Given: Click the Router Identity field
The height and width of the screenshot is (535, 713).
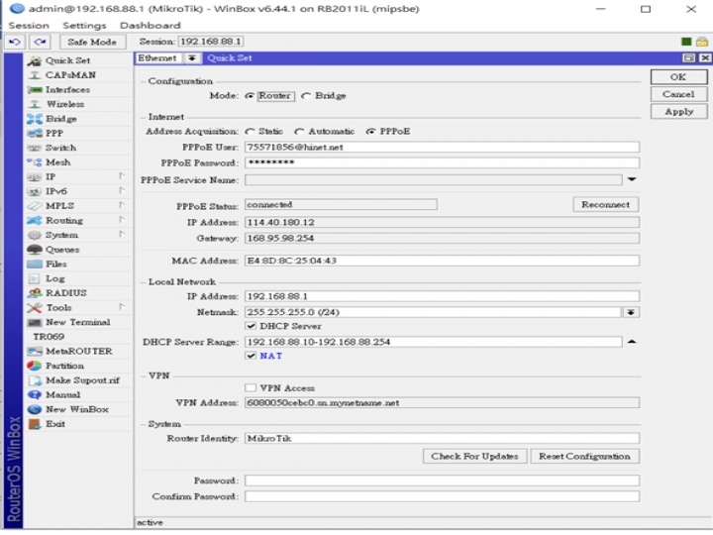Looking at the screenshot, I should (x=442, y=439).
